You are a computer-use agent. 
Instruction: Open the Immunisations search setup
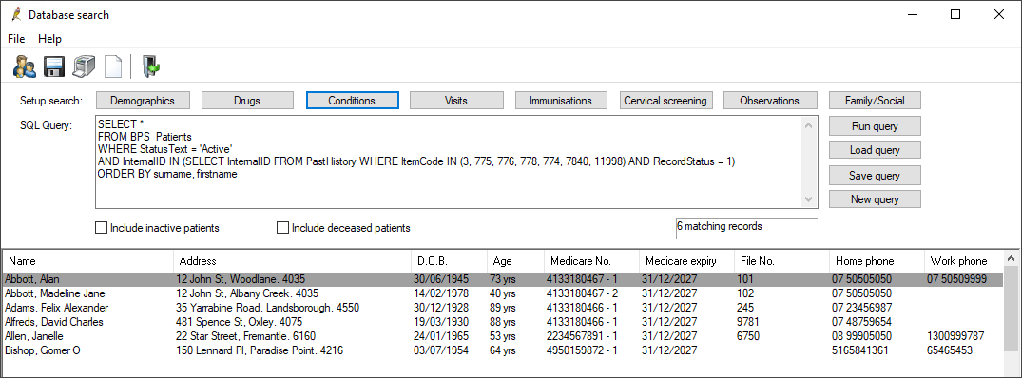pyautogui.click(x=561, y=100)
